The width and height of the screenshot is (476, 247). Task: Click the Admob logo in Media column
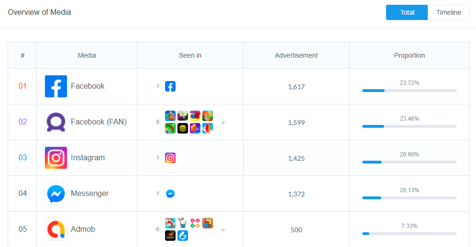click(x=56, y=229)
